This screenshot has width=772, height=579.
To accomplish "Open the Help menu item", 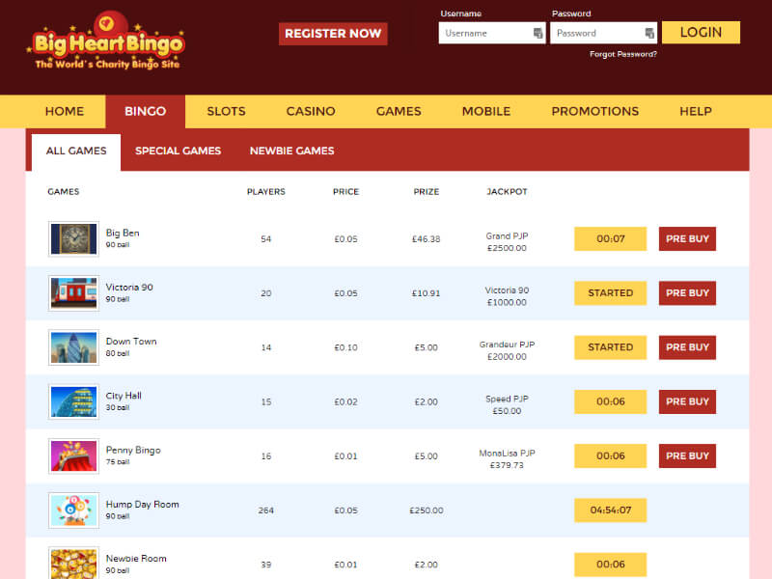I will (696, 111).
